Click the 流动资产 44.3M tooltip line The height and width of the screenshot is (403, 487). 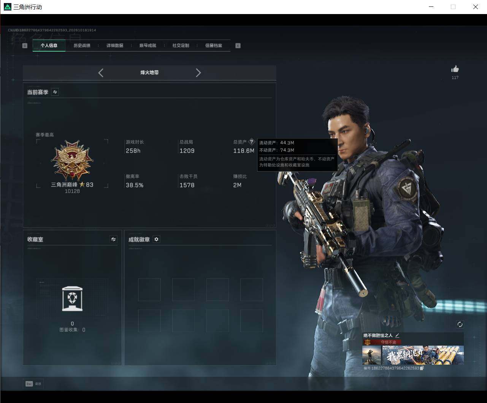pos(277,143)
